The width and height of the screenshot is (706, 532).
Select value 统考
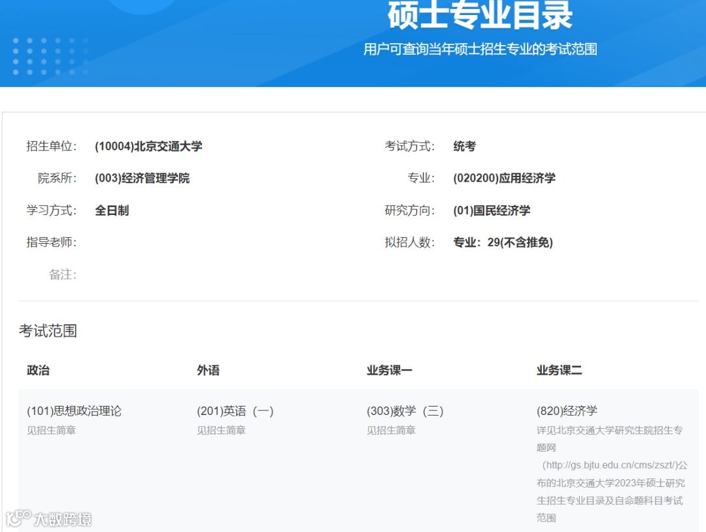pyautogui.click(x=465, y=146)
